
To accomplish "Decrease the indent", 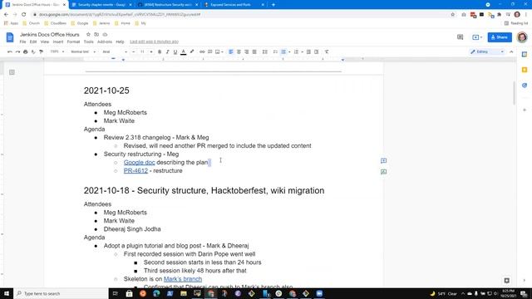I will (x=308, y=51).
